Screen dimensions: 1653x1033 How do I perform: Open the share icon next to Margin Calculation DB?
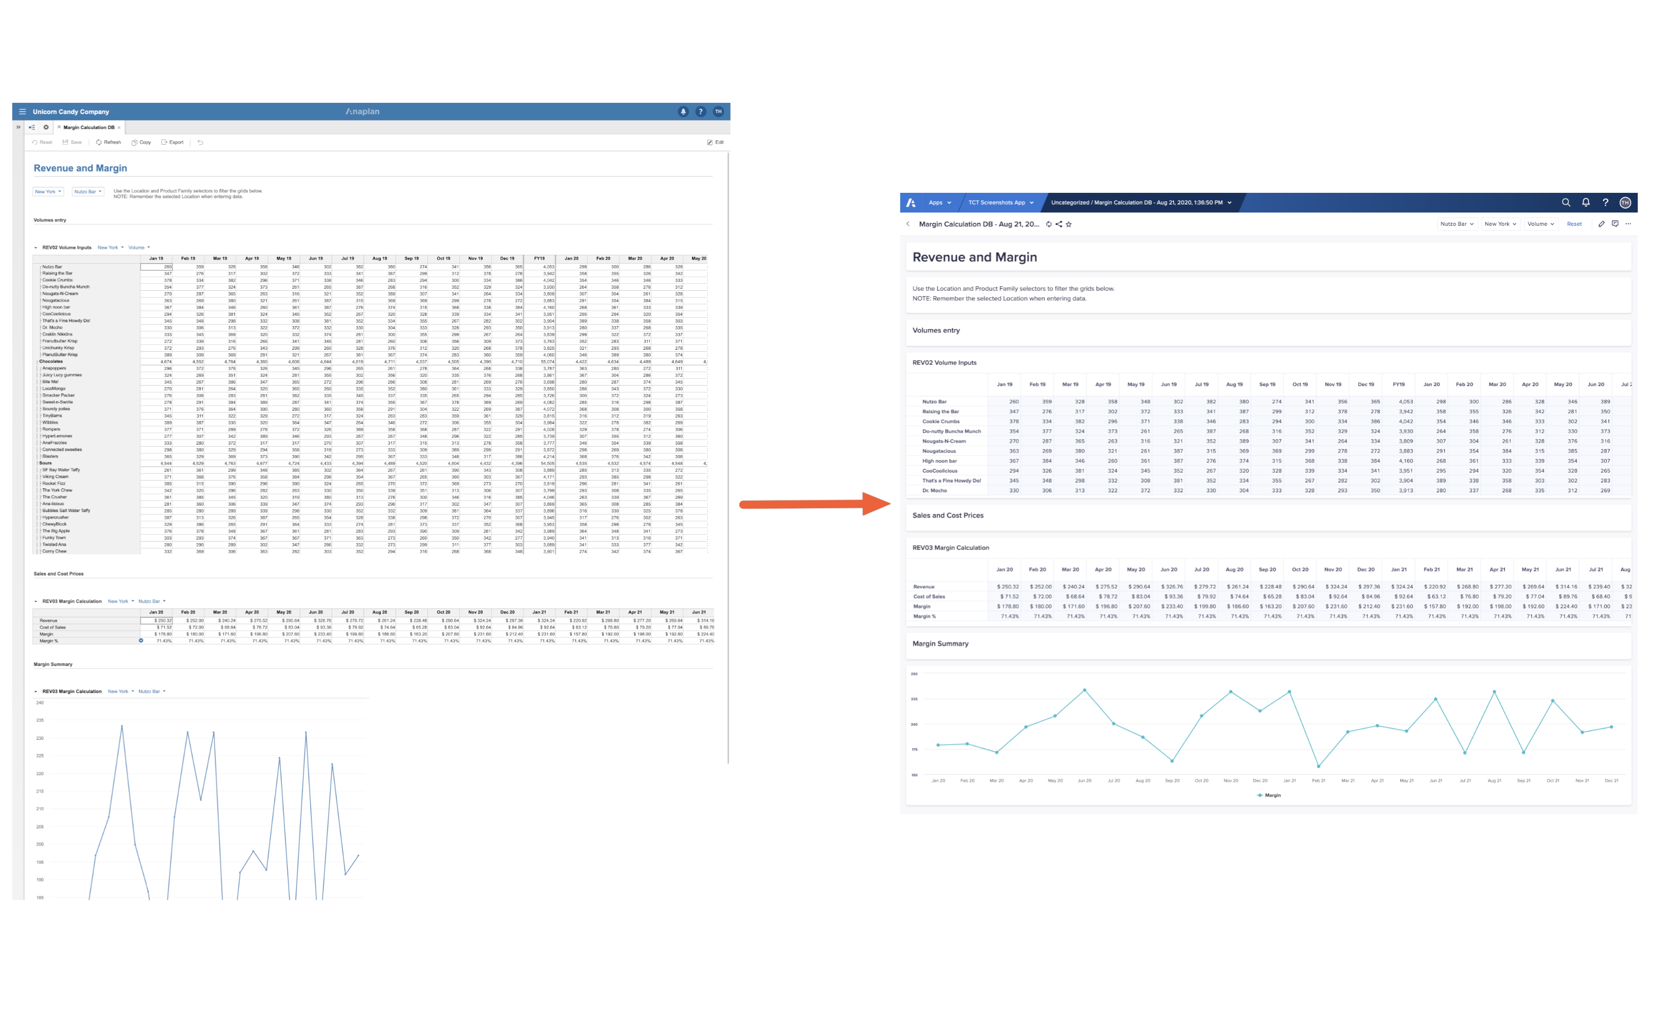pyautogui.click(x=1059, y=225)
